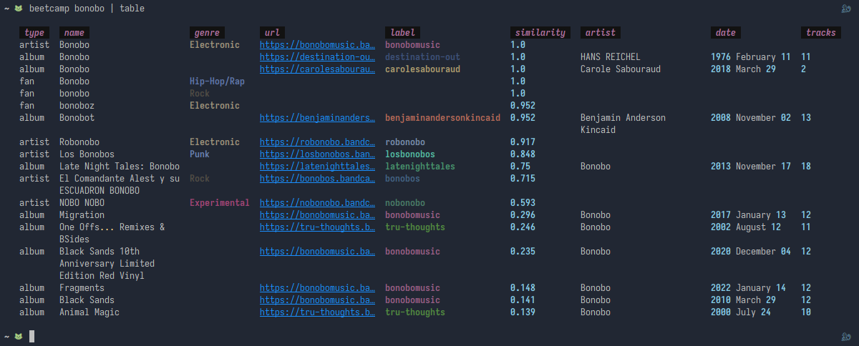Open the losbonobos.bandcamp link
The height and width of the screenshot is (346, 859).
[317, 154]
